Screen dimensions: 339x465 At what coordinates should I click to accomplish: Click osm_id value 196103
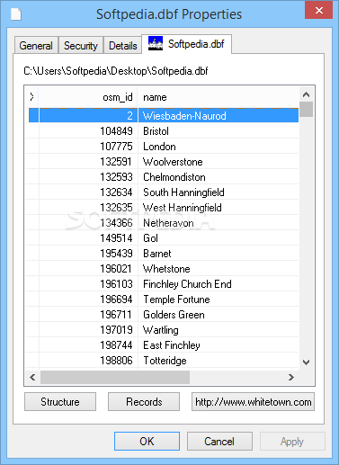pyautogui.click(x=116, y=284)
